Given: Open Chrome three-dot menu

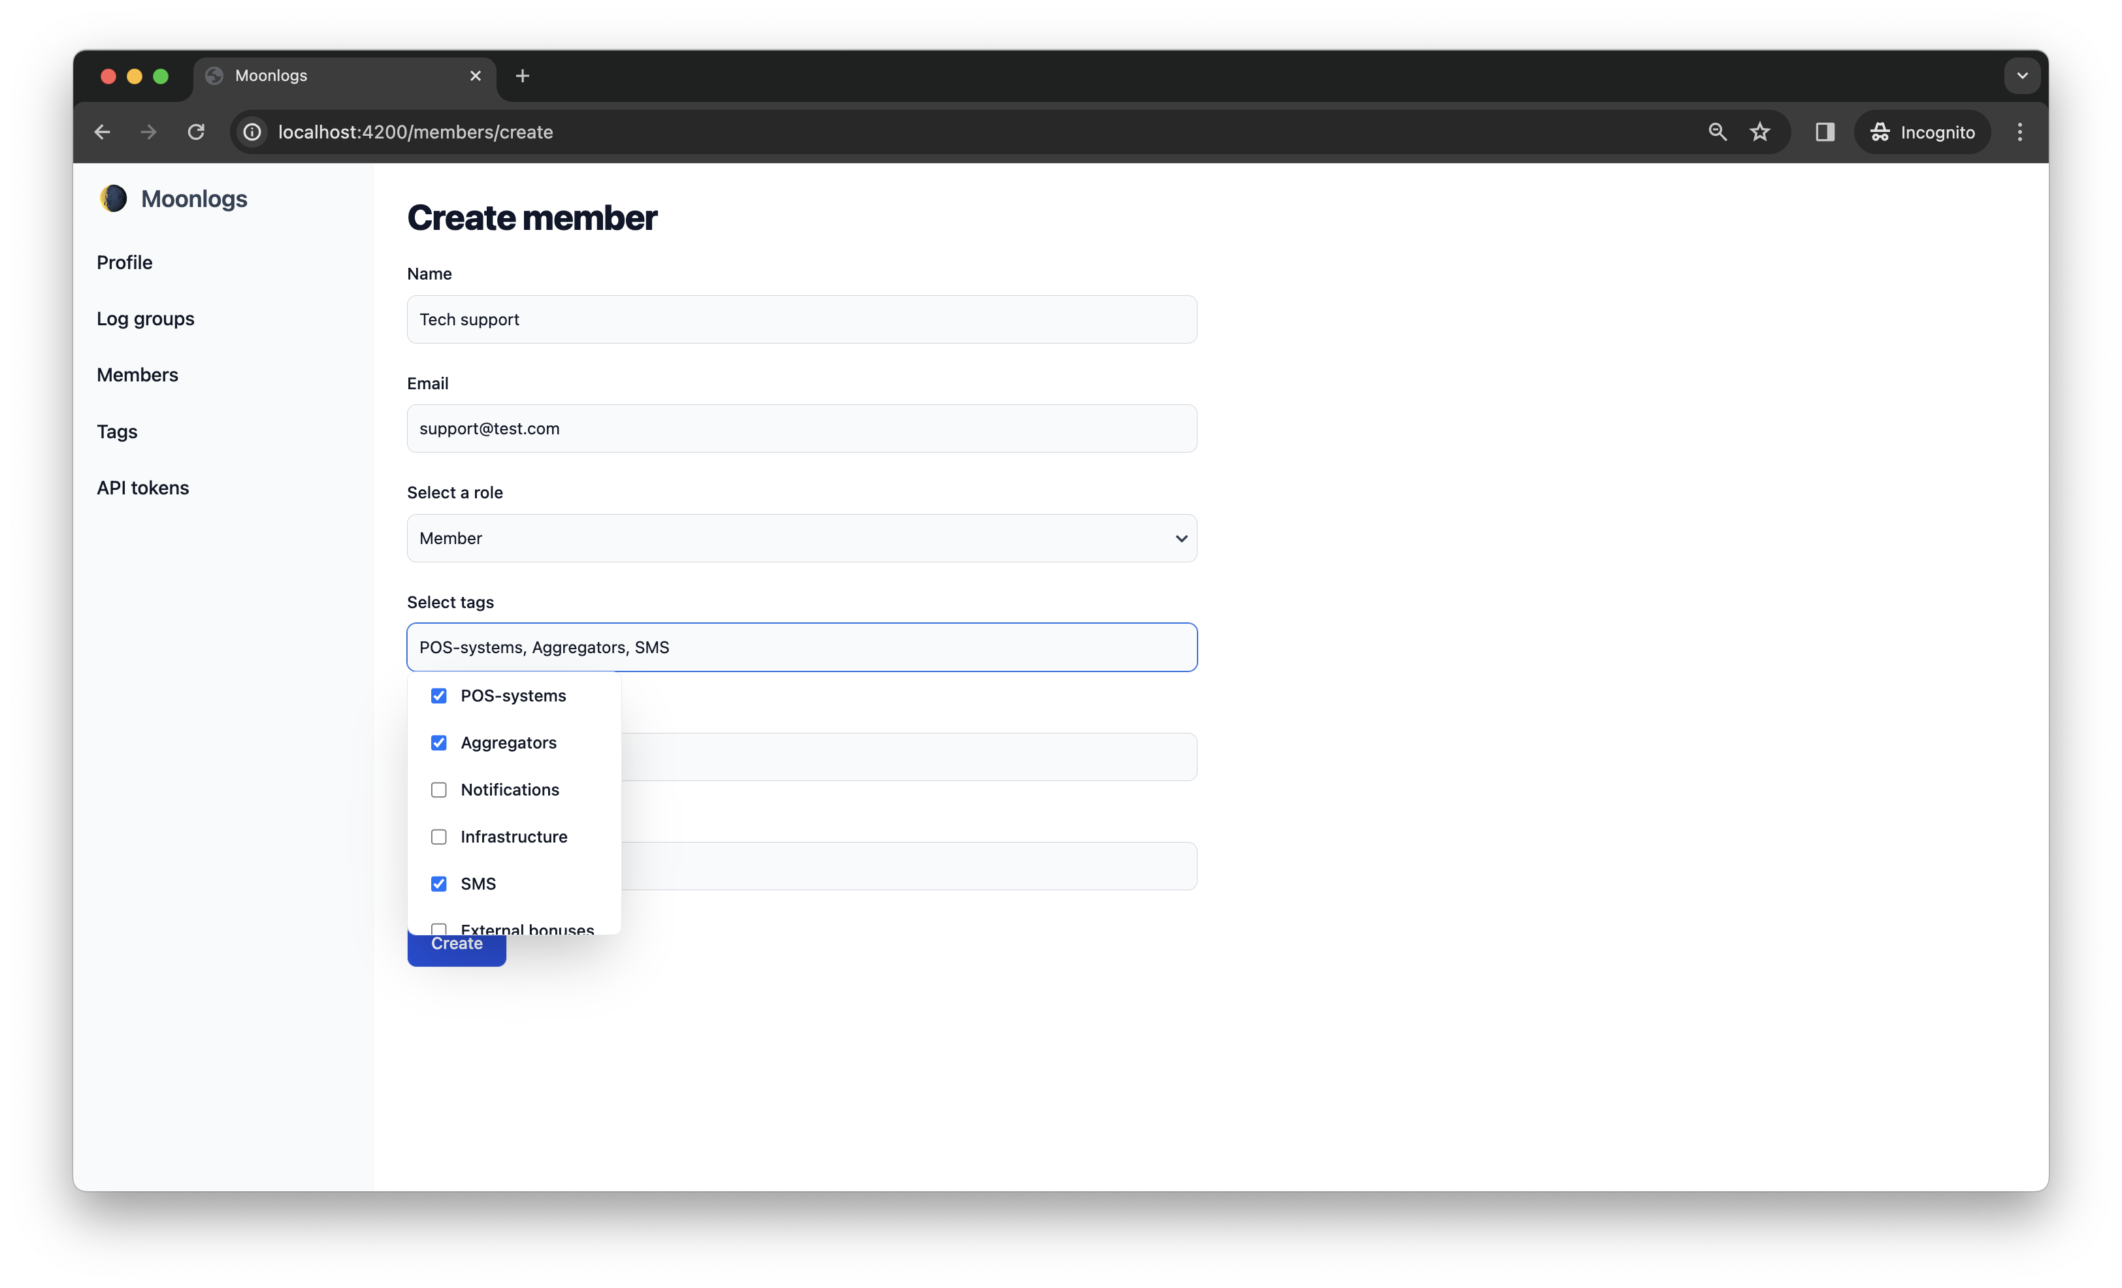Looking at the screenshot, I should coord(2019,132).
